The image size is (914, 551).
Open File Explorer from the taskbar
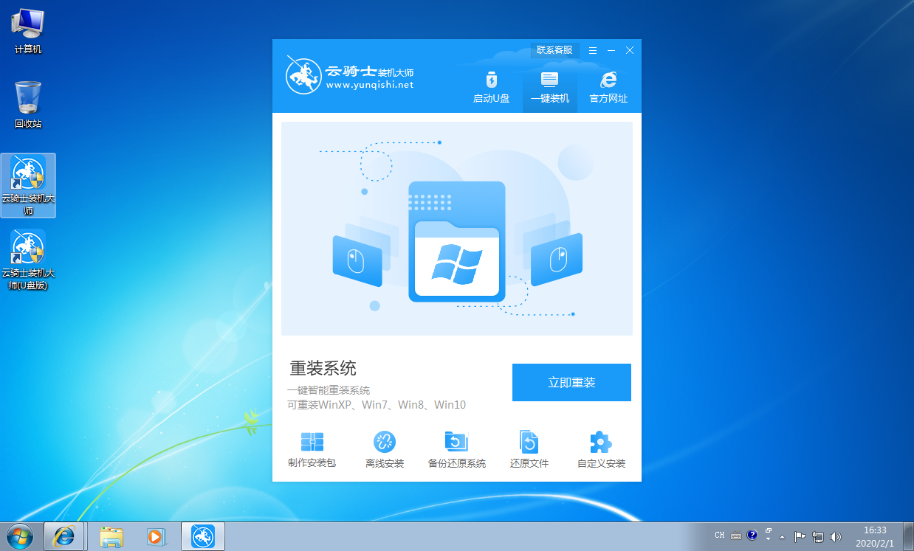pos(111,536)
